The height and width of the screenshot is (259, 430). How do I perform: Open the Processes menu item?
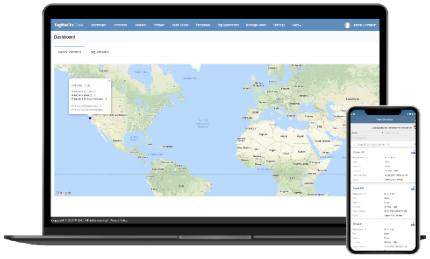point(203,25)
